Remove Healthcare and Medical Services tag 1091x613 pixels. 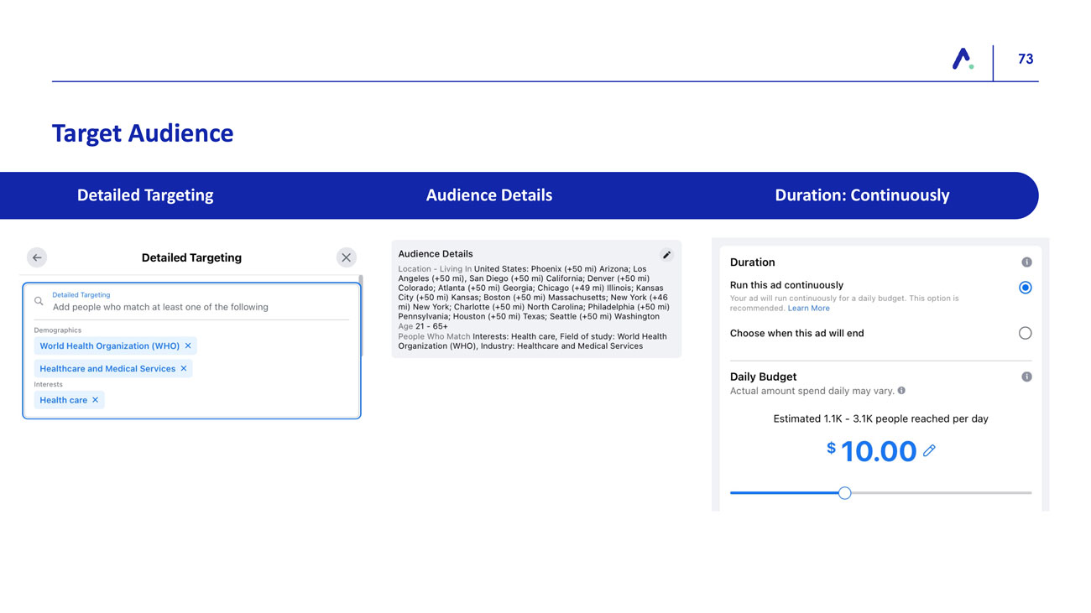(x=184, y=369)
